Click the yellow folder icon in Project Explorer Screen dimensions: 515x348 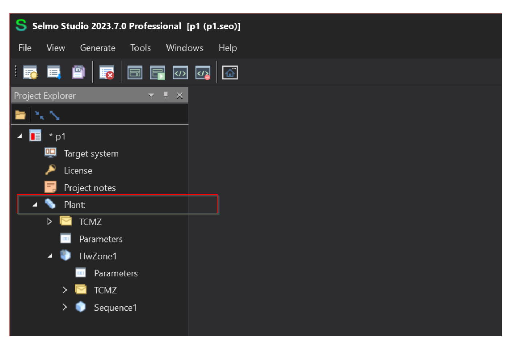(20, 115)
